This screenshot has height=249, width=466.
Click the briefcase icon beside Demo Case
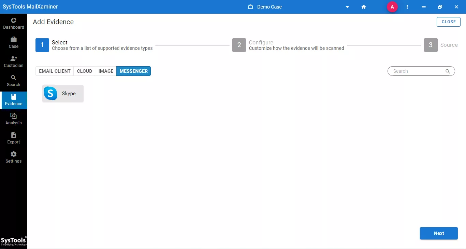point(250,7)
